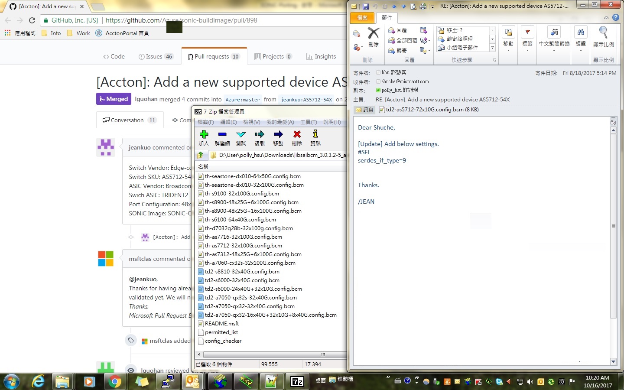Viewport: 624px width, 390px height.
Task: Expand the Quick Steps gallery list
Action: coord(493,48)
